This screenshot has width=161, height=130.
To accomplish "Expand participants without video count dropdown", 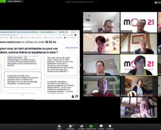I will tap(81, 2).
